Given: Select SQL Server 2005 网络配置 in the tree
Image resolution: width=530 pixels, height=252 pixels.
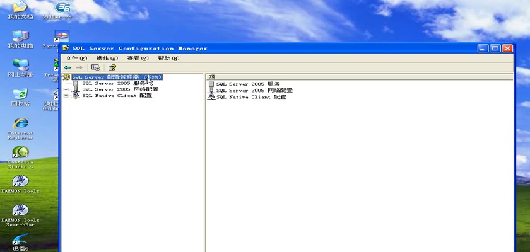Looking at the screenshot, I should (121, 89).
